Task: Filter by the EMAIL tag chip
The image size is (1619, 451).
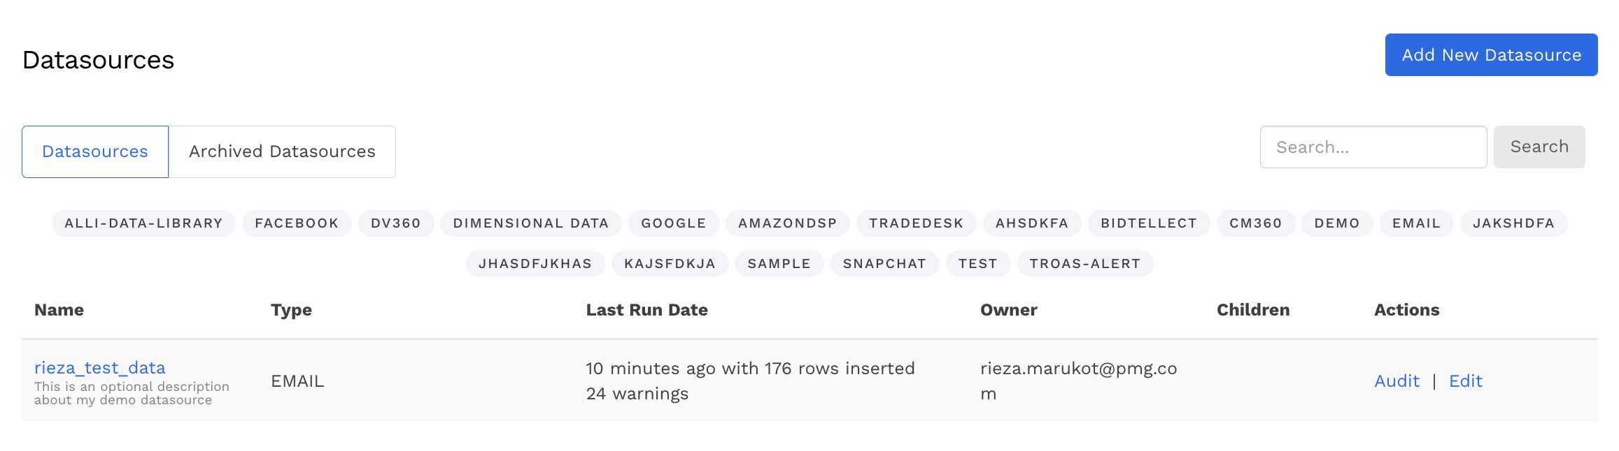Action: click(x=1416, y=223)
